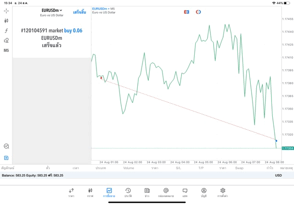The width and height of the screenshot is (294, 205).
Task: Toggle the red-blue trade panel icon on chart
Action: point(187,12)
